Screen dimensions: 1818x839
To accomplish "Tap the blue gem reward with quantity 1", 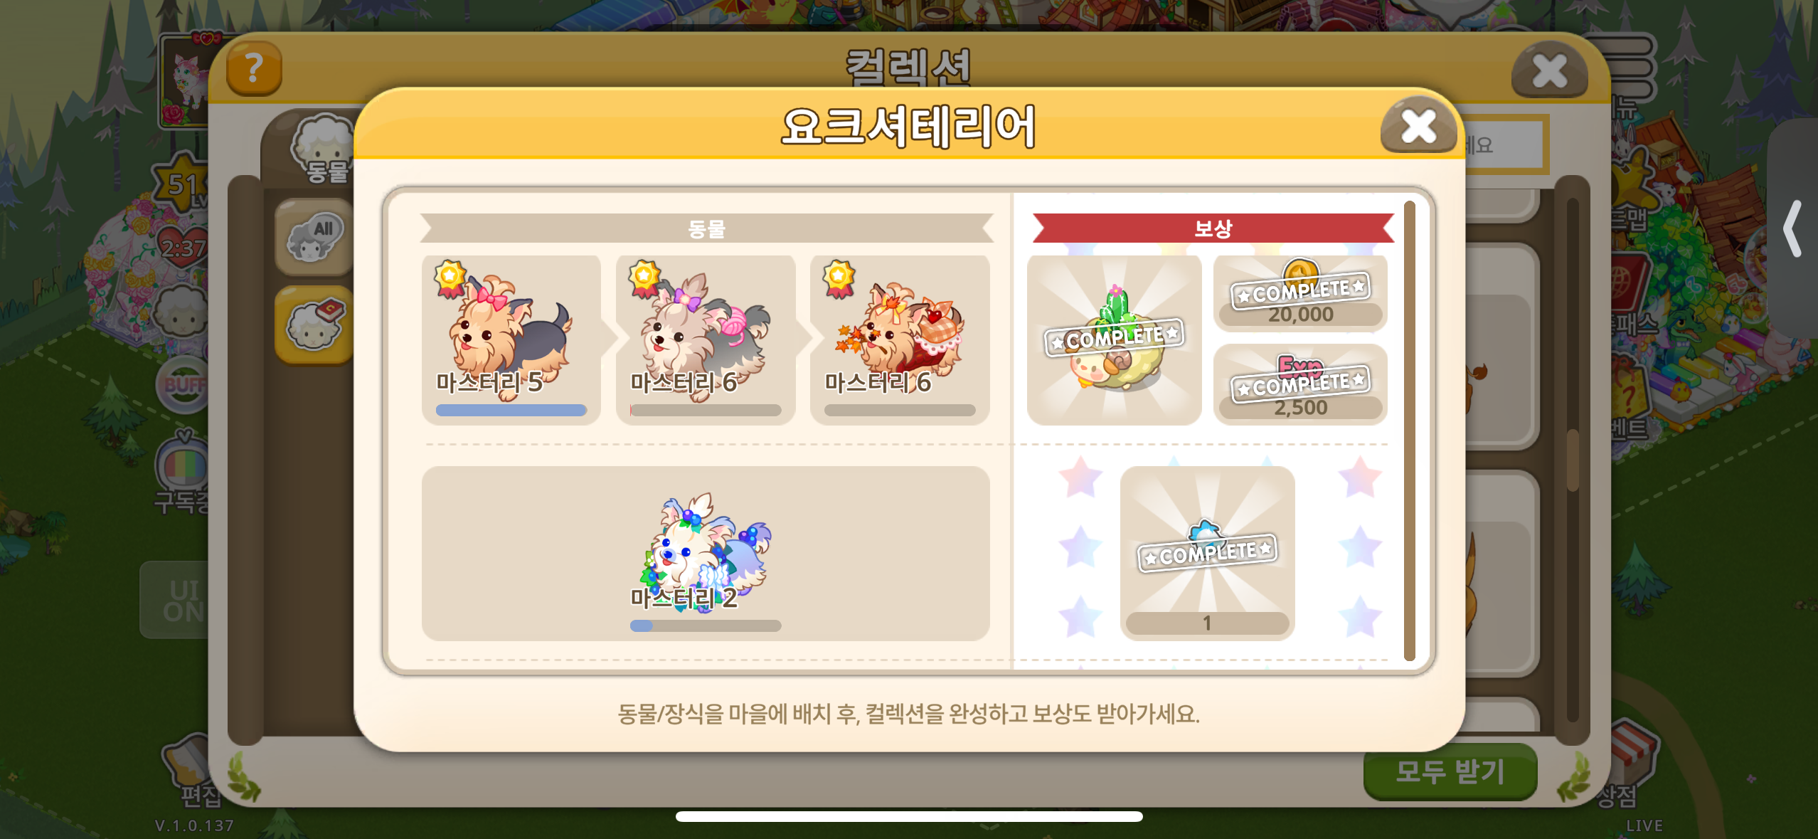I will point(1207,554).
